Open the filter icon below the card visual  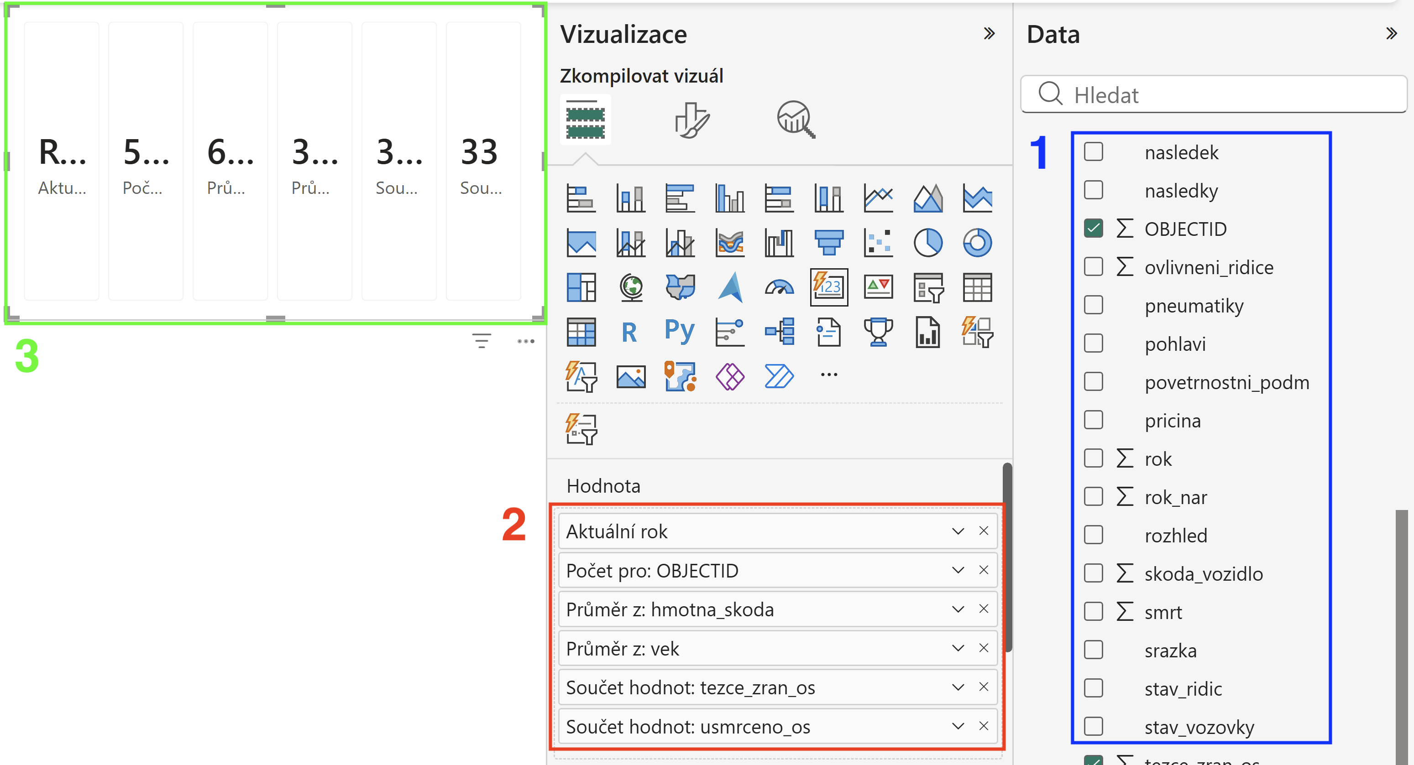pos(482,341)
